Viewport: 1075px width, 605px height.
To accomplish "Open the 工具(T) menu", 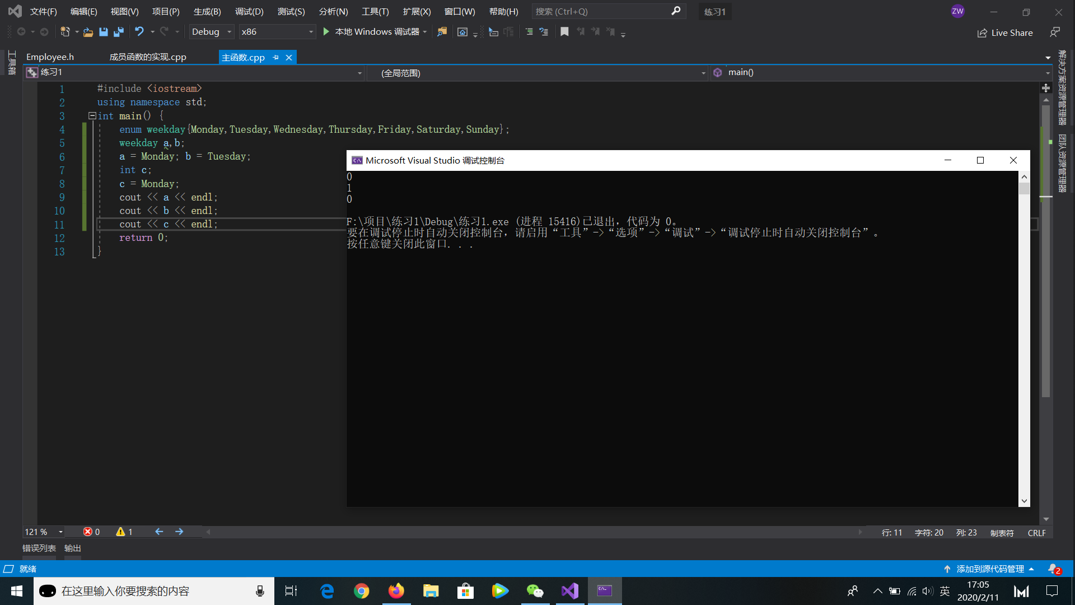I will click(x=375, y=11).
